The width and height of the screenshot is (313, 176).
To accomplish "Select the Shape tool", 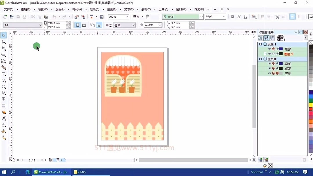I will point(3,42).
